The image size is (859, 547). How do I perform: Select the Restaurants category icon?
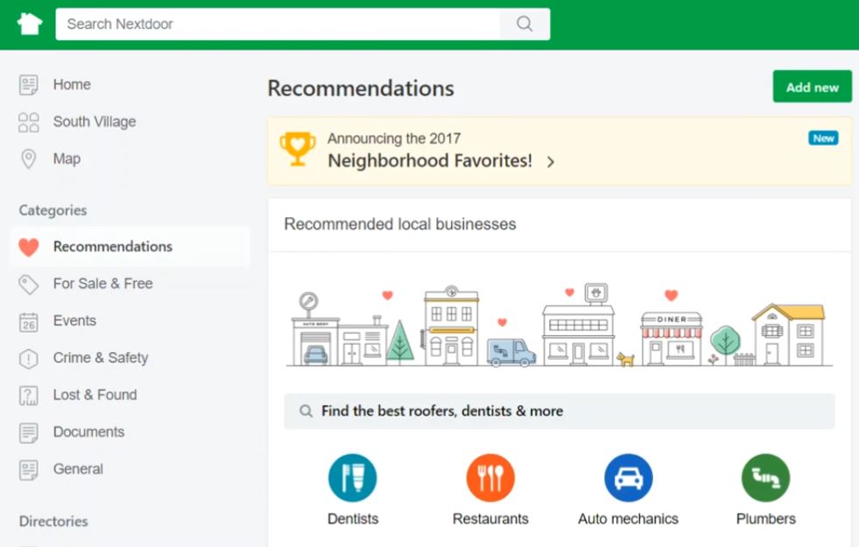tap(490, 478)
